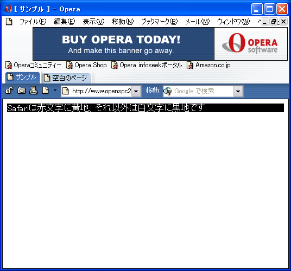
Task: Click the new page icon in toolbar
Action: pyautogui.click(x=46, y=91)
